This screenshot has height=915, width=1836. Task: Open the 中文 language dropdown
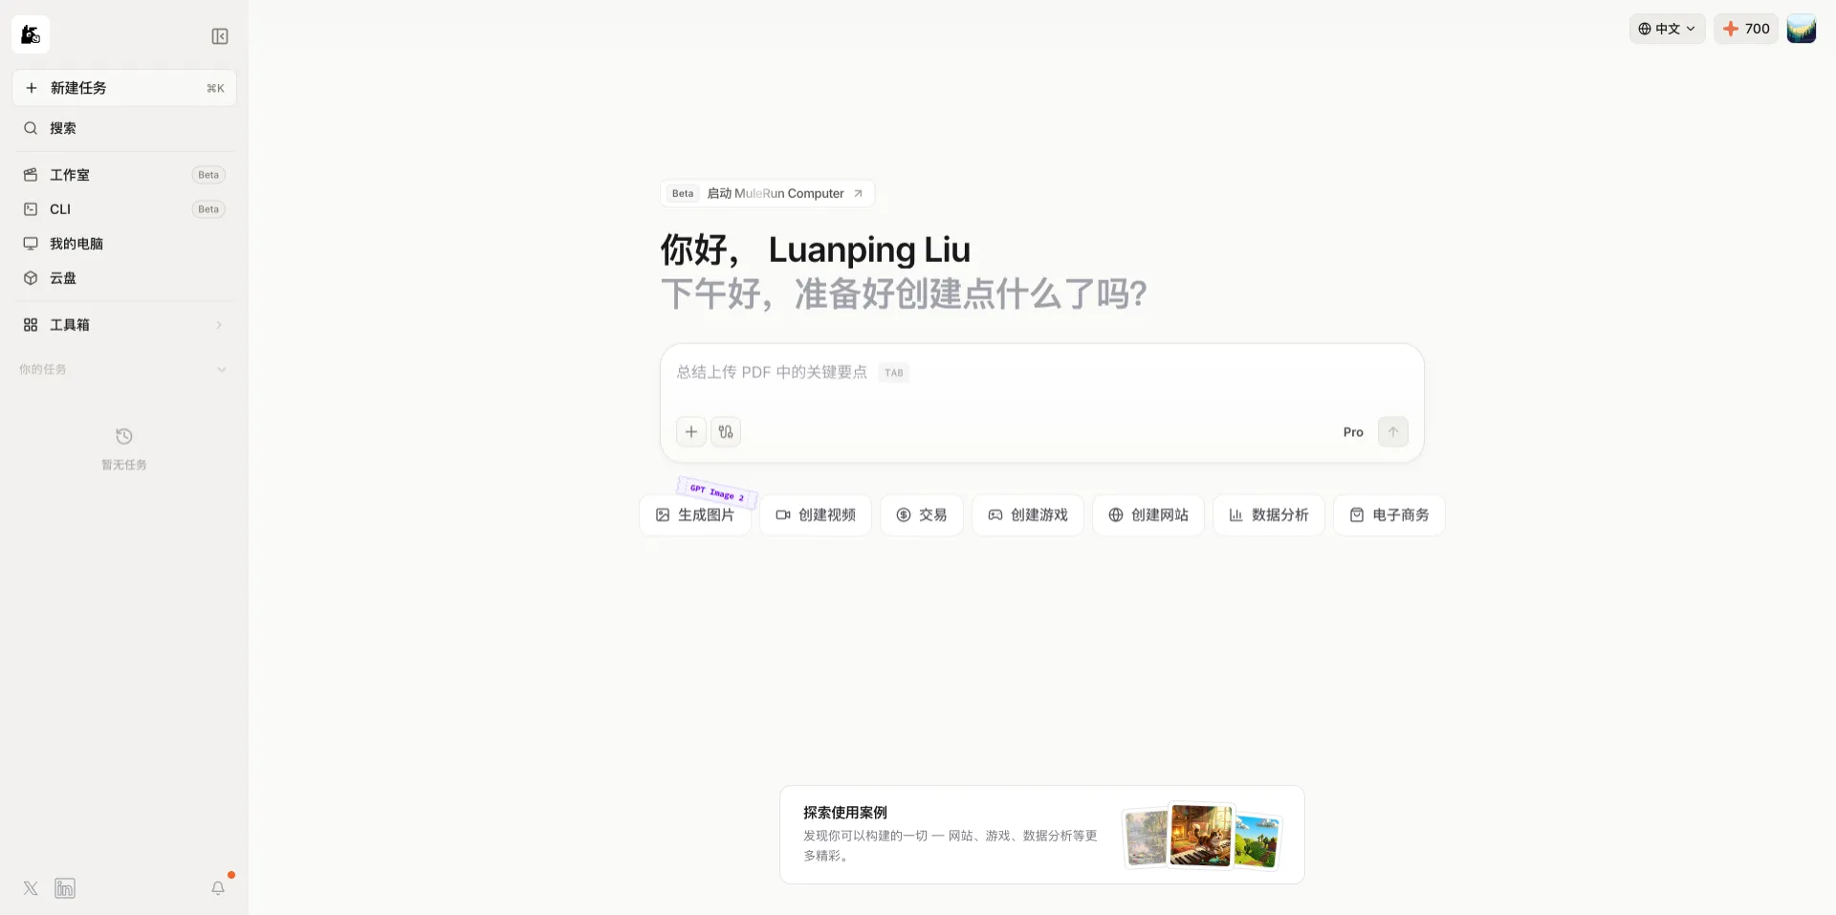pos(1667,29)
